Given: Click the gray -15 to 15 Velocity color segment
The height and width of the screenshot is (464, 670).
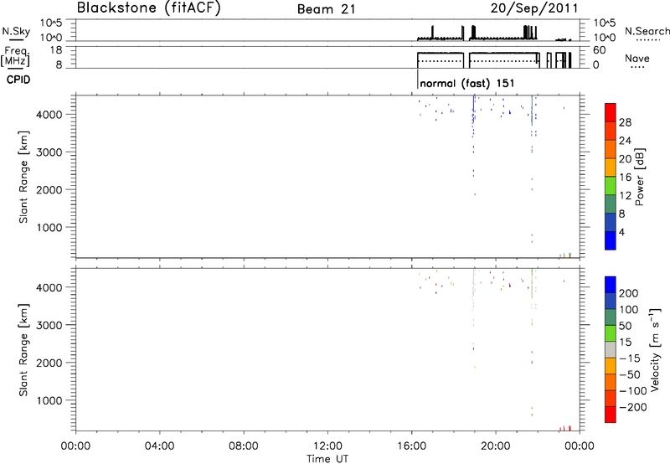Looking at the screenshot, I should pos(611,350).
